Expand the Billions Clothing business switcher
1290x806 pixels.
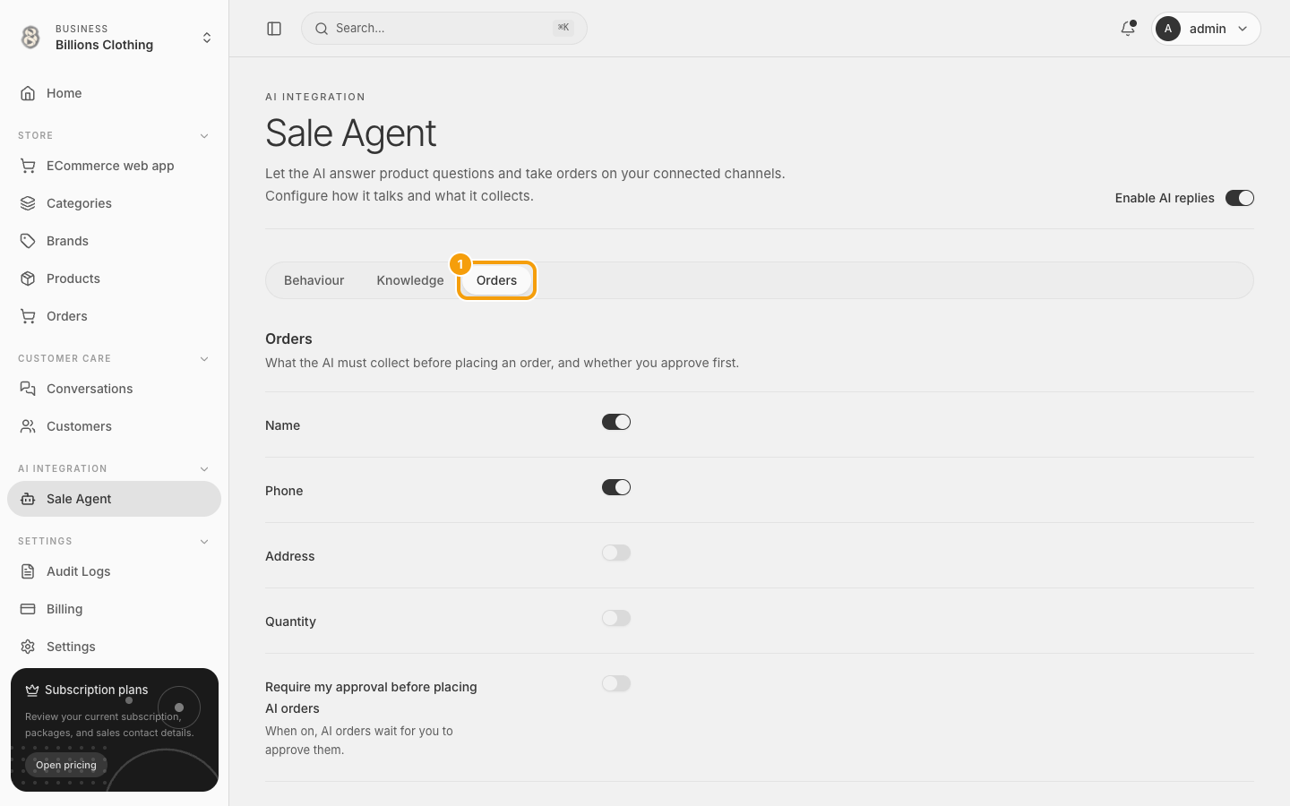coord(115,38)
